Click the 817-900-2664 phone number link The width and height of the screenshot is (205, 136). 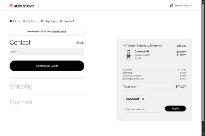tap(59, 32)
